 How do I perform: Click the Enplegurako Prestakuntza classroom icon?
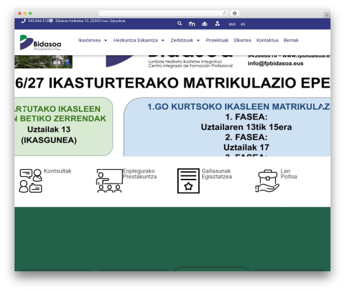point(110,181)
